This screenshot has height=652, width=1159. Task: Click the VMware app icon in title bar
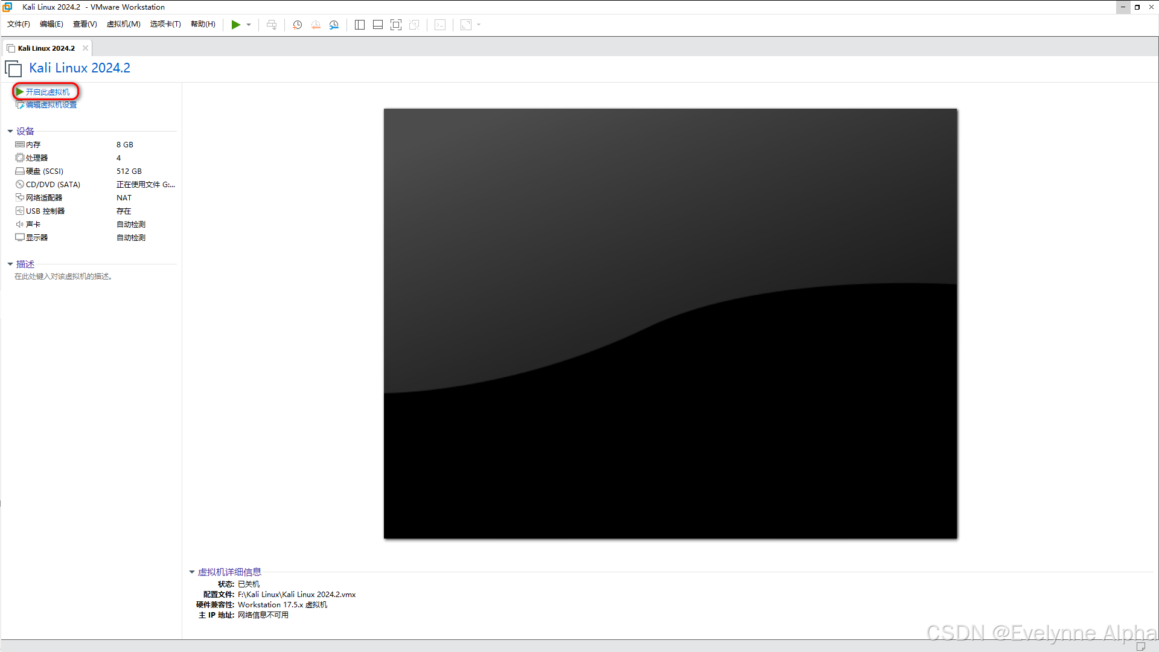click(x=7, y=7)
